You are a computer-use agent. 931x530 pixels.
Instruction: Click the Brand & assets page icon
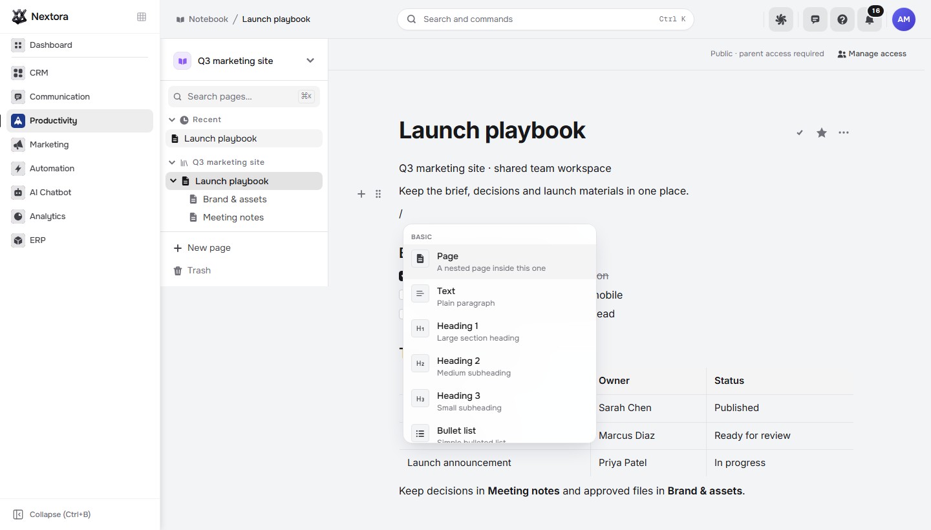(x=193, y=199)
